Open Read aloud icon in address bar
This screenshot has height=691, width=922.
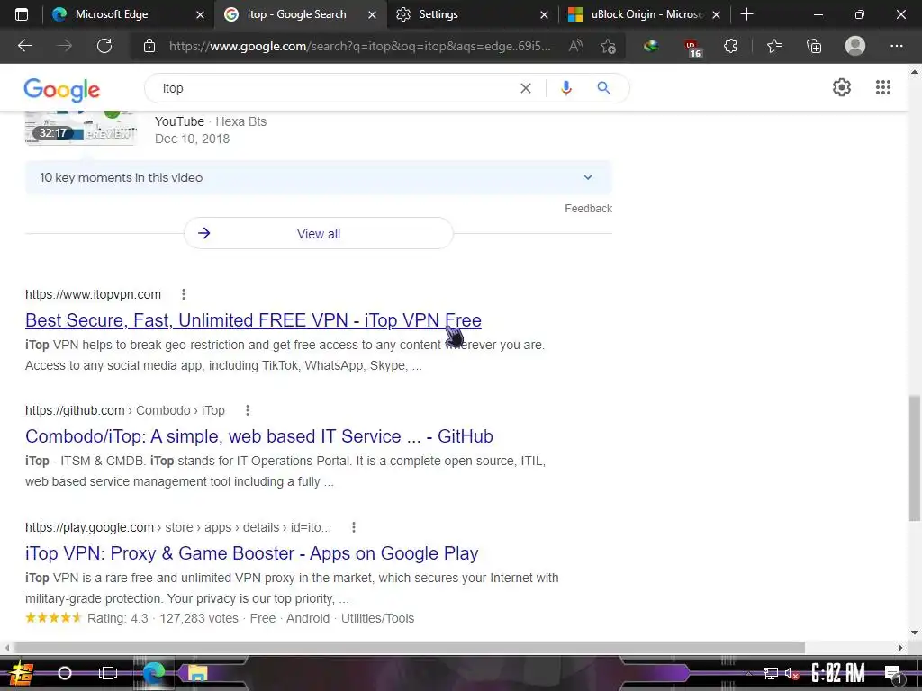pos(575,46)
